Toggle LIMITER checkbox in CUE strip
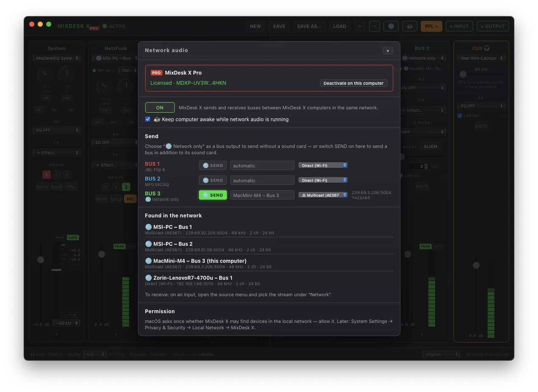 point(460,115)
